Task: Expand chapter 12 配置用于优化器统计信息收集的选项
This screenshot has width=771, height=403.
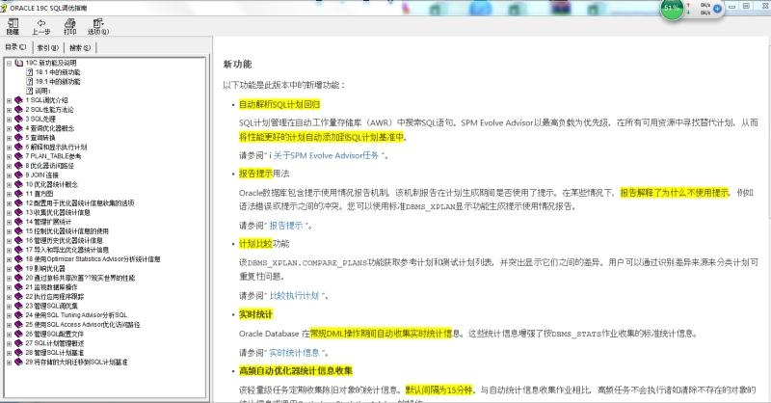Action: pyautogui.click(x=9, y=203)
